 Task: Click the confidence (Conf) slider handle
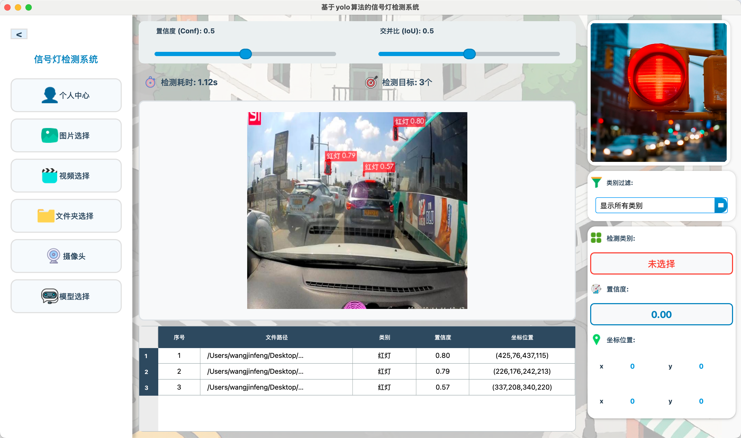(x=245, y=54)
